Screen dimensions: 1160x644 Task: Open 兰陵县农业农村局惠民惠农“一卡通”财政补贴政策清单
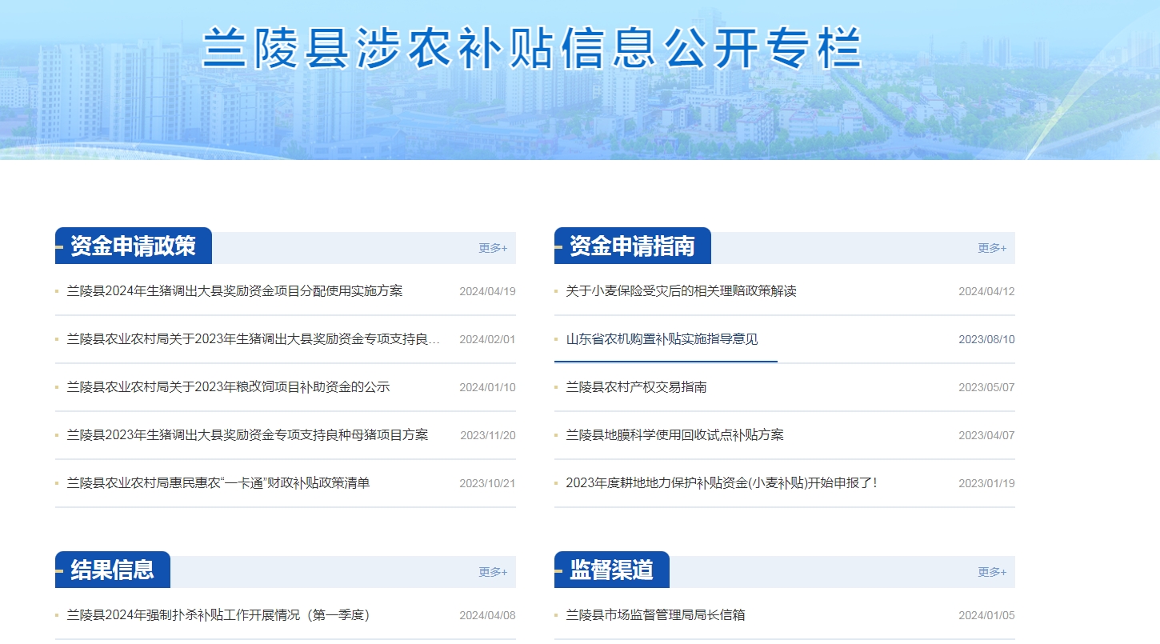(x=218, y=483)
